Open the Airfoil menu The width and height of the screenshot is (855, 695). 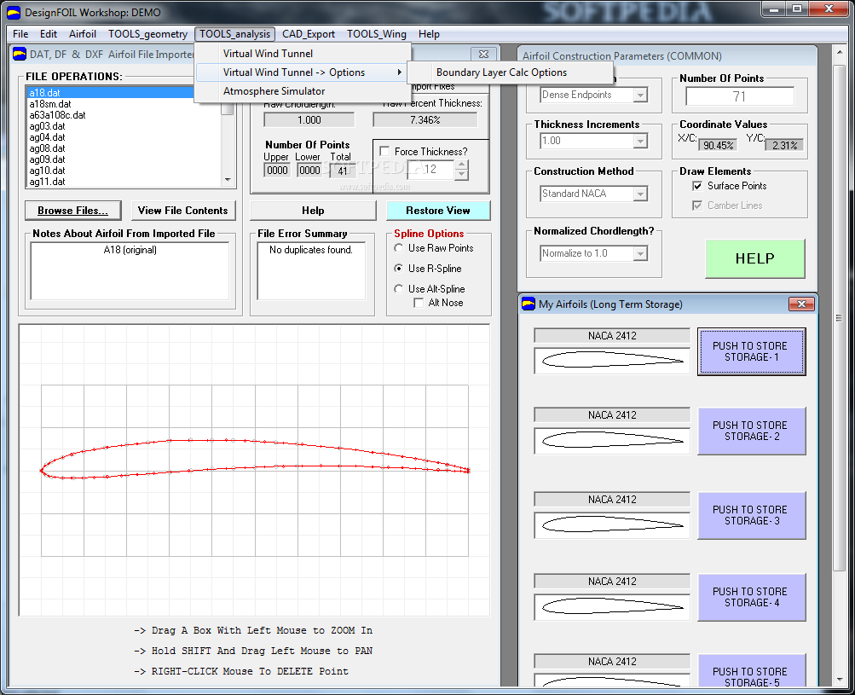83,34
